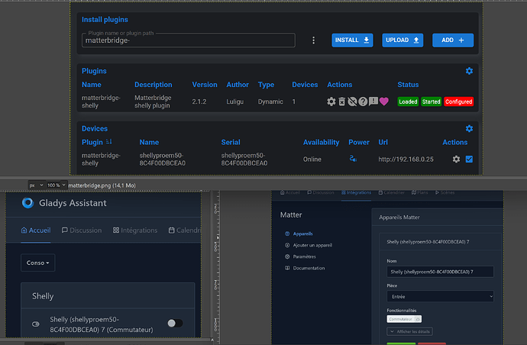Uncheck the shellyproem50 device checkbox
Image resolution: width=527 pixels, height=345 pixels.
469,159
